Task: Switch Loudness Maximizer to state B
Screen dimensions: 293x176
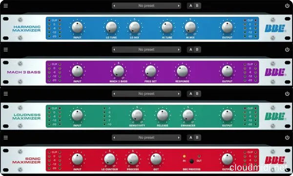Action: [x=197, y=93]
